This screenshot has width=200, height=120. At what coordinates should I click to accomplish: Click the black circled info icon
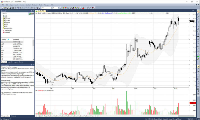(x=37, y=8)
